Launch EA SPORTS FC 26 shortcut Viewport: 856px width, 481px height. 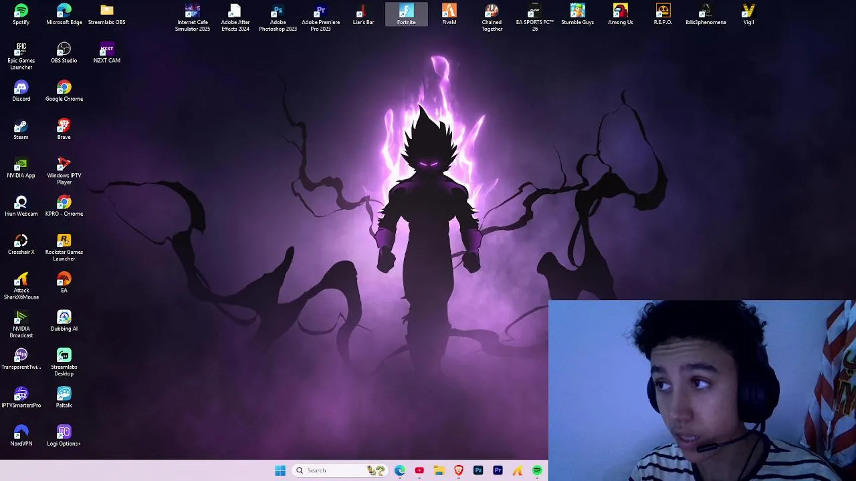click(x=534, y=18)
